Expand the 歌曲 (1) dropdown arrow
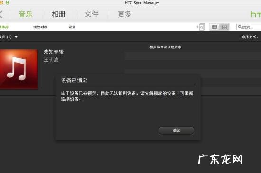 point(16,37)
